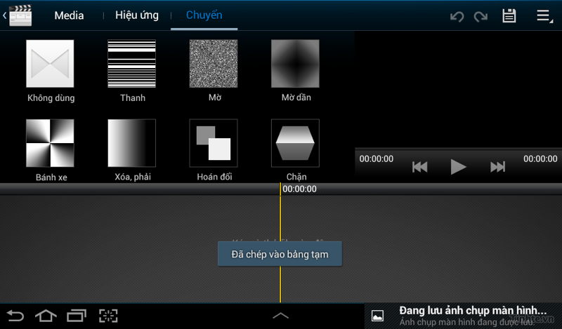562x329 pixels.
Task: Open the overflow menu in top right
Action: coord(544,16)
